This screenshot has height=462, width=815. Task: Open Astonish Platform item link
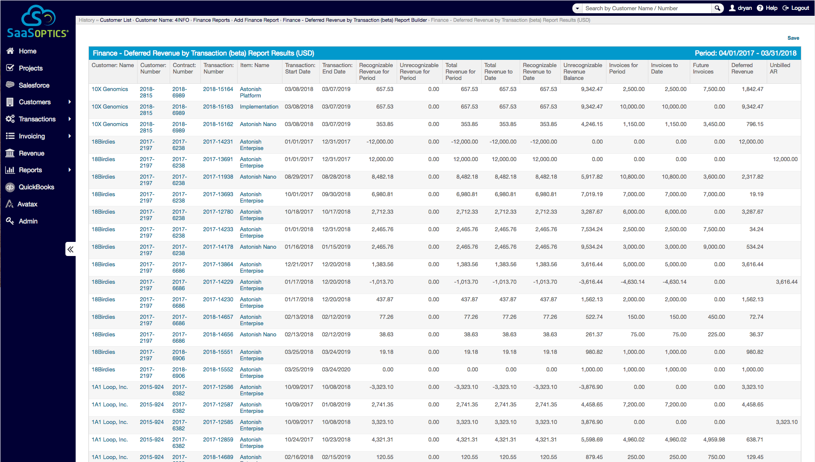pos(250,92)
